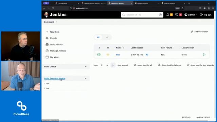Sort table by Last Duration column

point(188,48)
